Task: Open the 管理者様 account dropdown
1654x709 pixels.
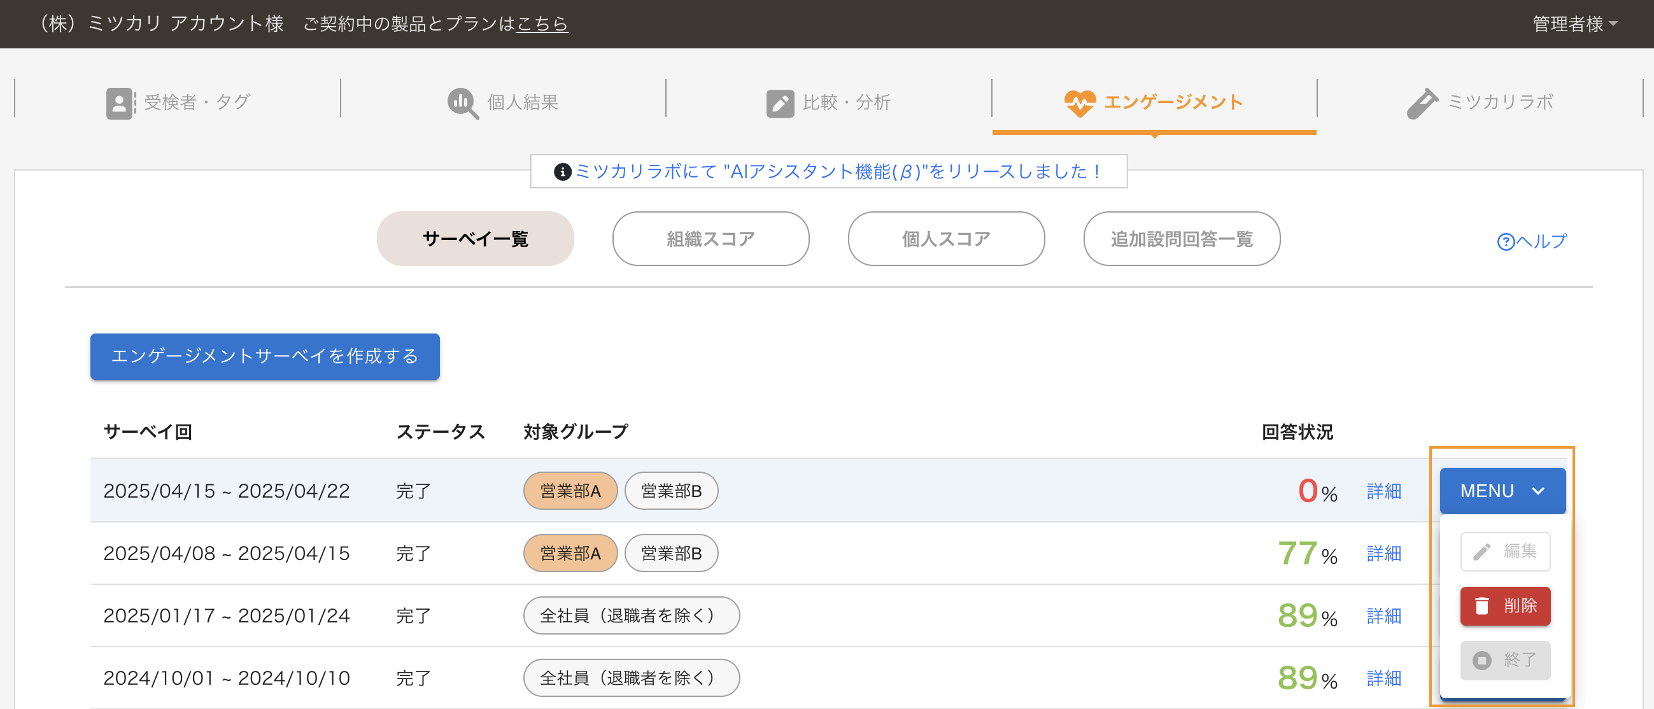Action: (1574, 24)
